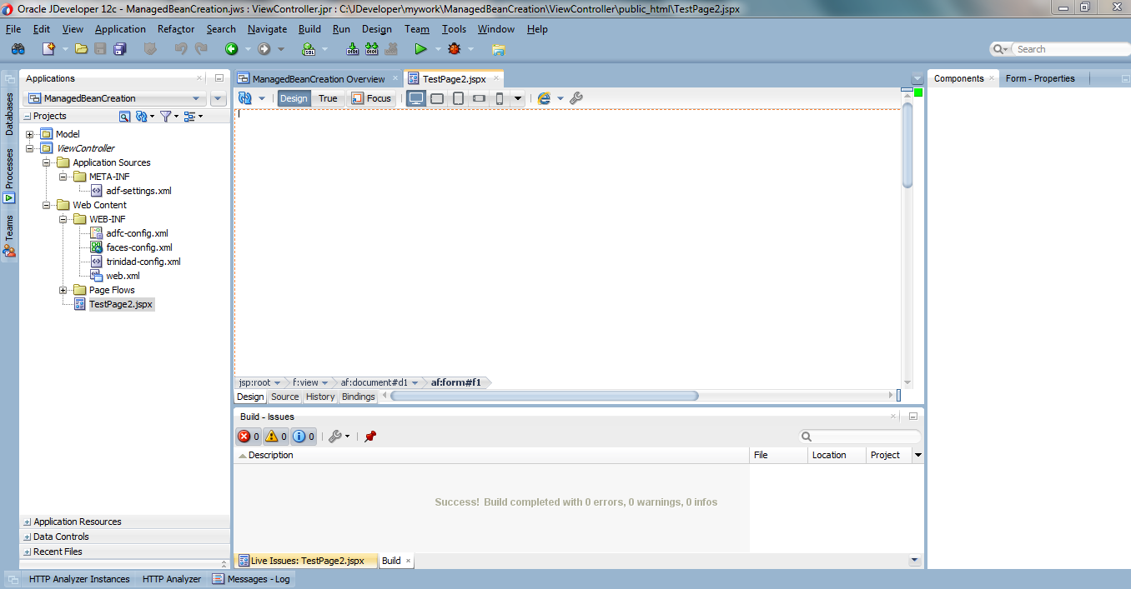Unpin with the red pushpin icon
1131x589 pixels.
[x=370, y=437]
